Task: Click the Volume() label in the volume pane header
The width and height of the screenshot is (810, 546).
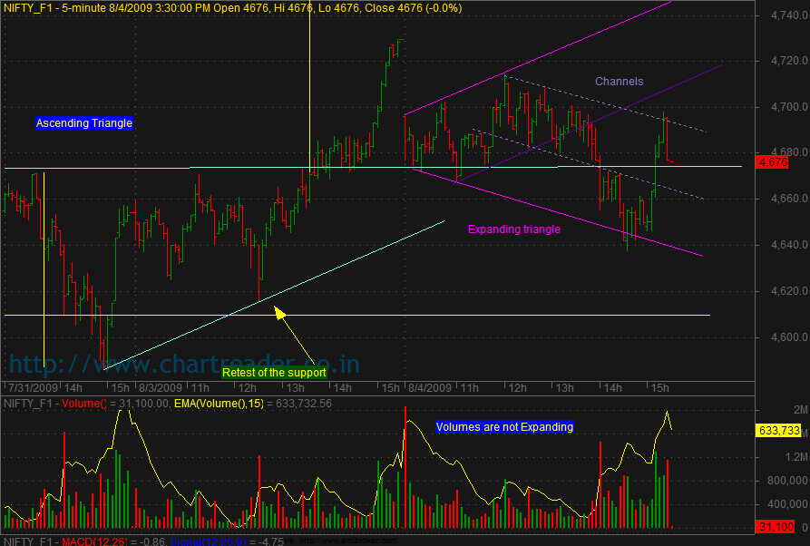Action: coord(86,402)
